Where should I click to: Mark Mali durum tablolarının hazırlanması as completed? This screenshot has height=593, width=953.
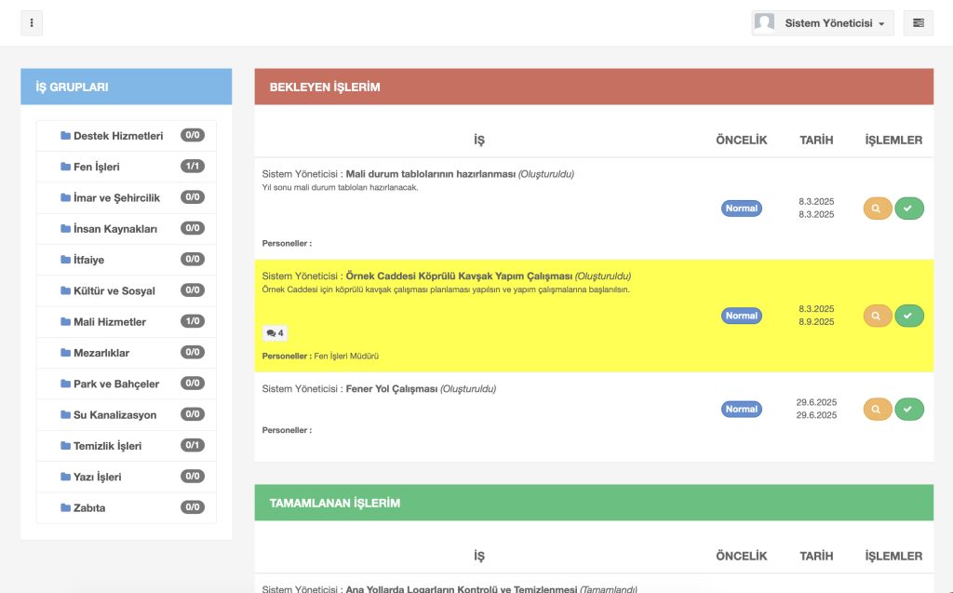[x=909, y=209]
